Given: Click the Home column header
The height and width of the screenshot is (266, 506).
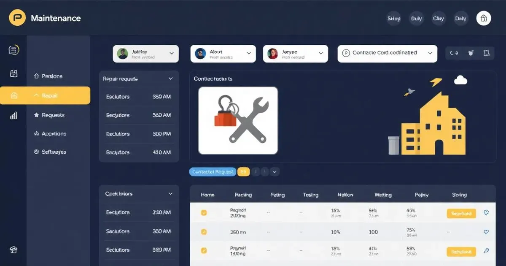Looking at the screenshot, I should [x=207, y=195].
